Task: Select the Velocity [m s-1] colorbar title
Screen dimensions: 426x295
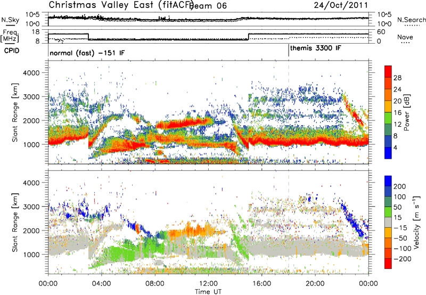Action: coord(416,222)
